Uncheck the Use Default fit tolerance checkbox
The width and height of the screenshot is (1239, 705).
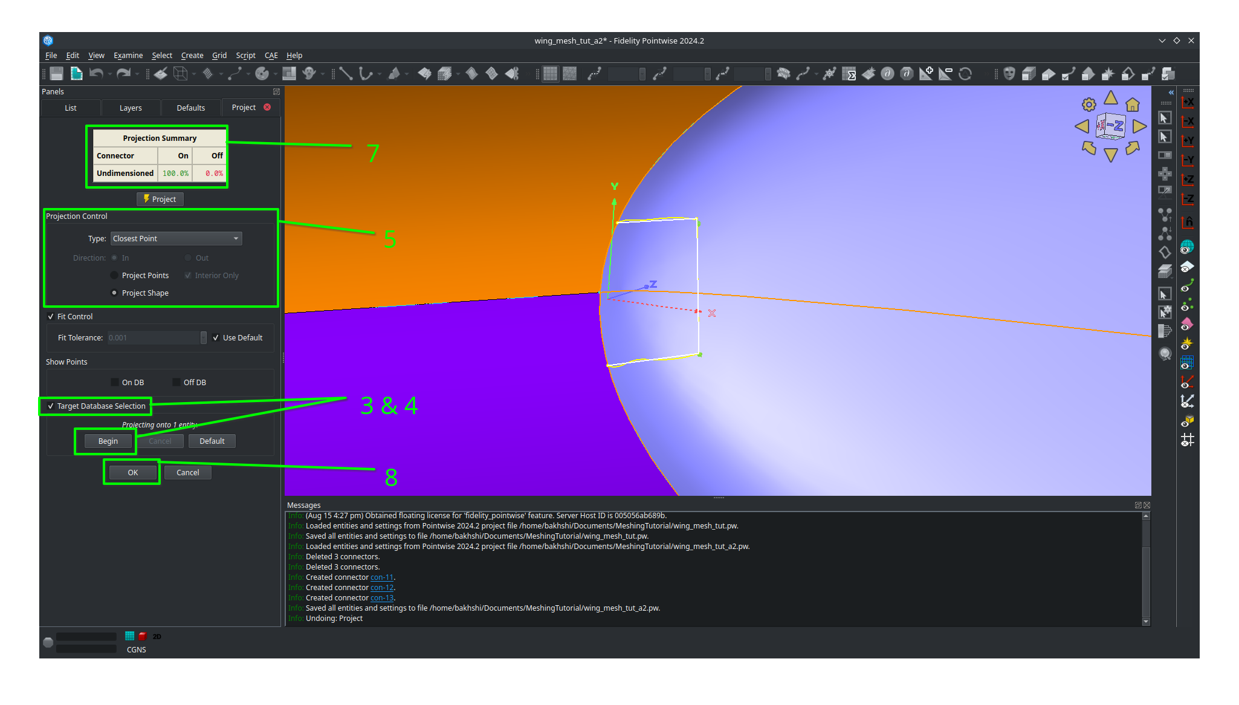216,337
